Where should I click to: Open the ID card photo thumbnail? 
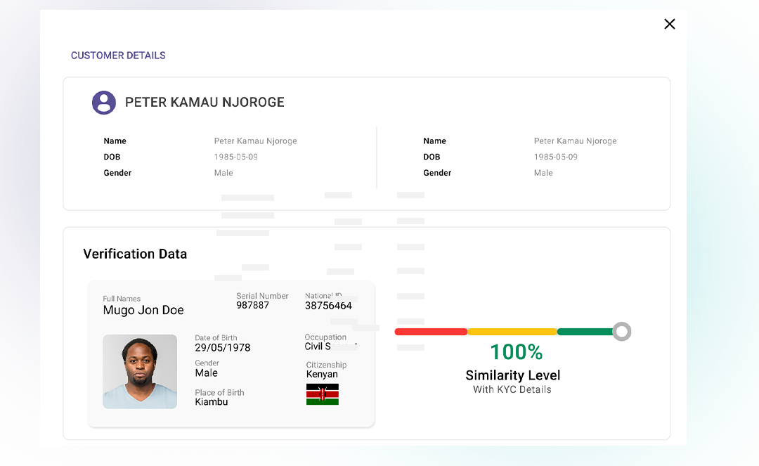[x=140, y=372]
